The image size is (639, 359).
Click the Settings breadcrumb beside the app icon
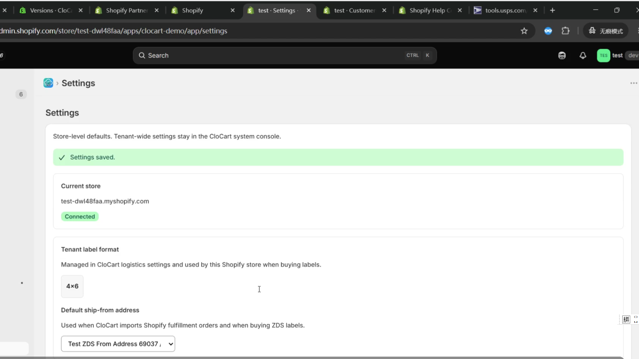click(x=78, y=83)
